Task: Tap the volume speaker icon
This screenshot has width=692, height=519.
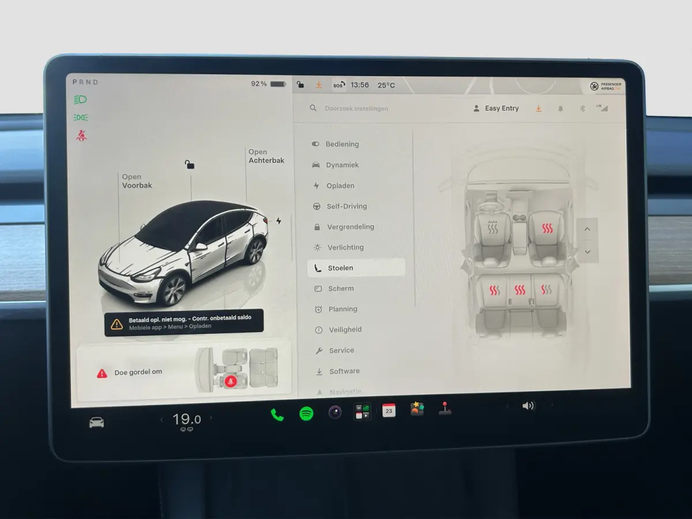Action: pyautogui.click(x=528, y=406)
